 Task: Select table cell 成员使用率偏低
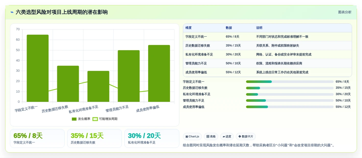point(196,72)
